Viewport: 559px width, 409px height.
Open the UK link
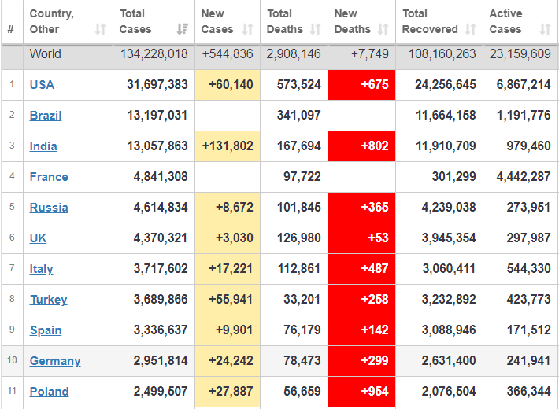pyautogui.click(x=39, y=238)
